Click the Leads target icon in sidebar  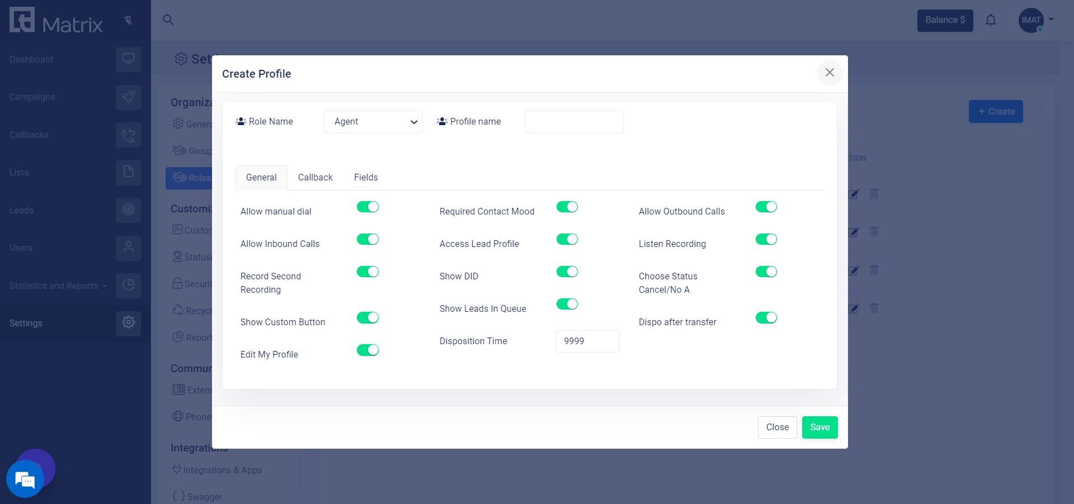(x=128, y=210)
